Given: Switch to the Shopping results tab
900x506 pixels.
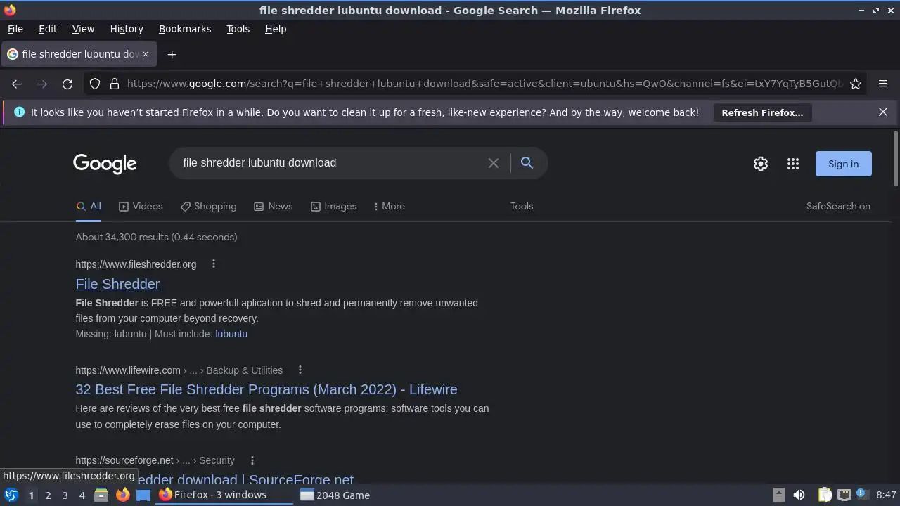Looking at the screenshot, I should point(208,206).
